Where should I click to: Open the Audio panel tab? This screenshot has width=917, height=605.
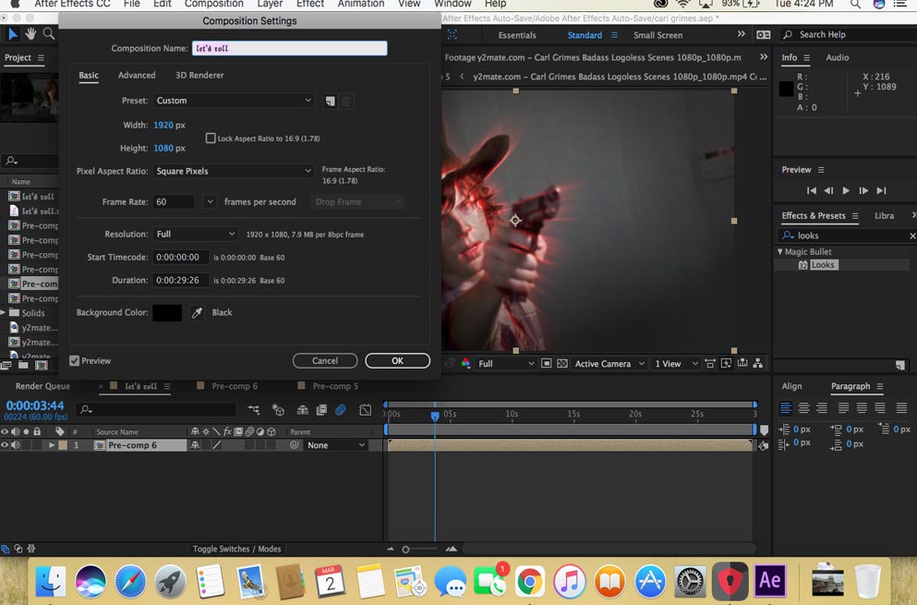[x=837, y=57]
